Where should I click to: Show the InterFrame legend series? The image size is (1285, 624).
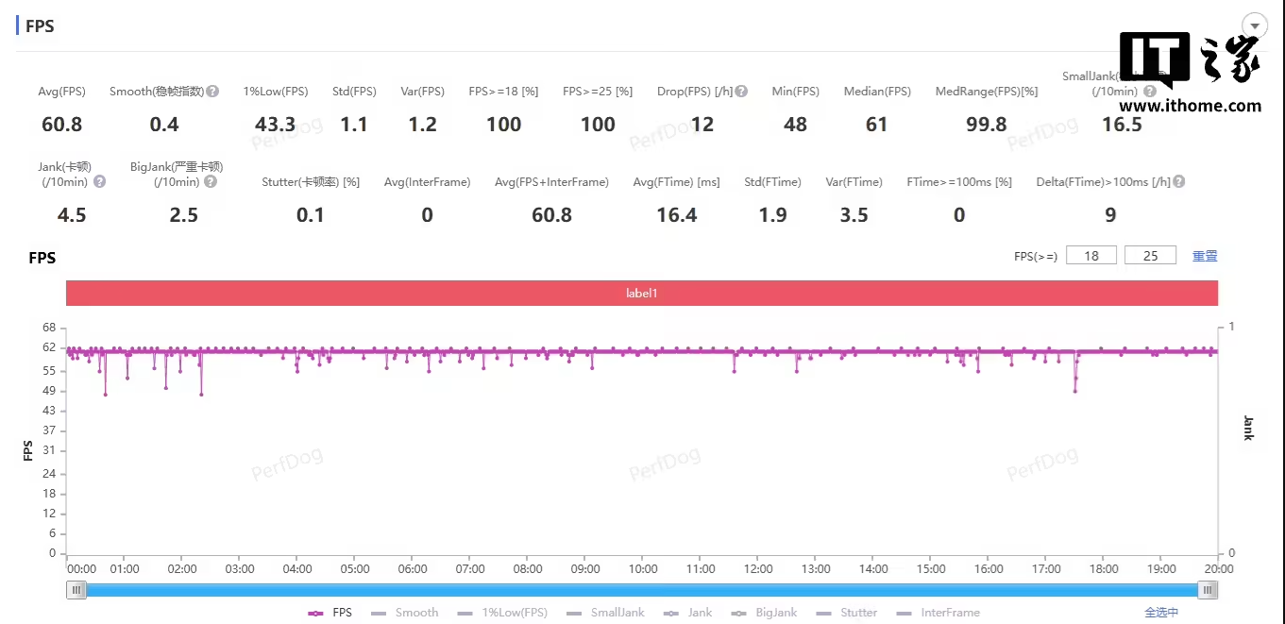tap(938, 613)
